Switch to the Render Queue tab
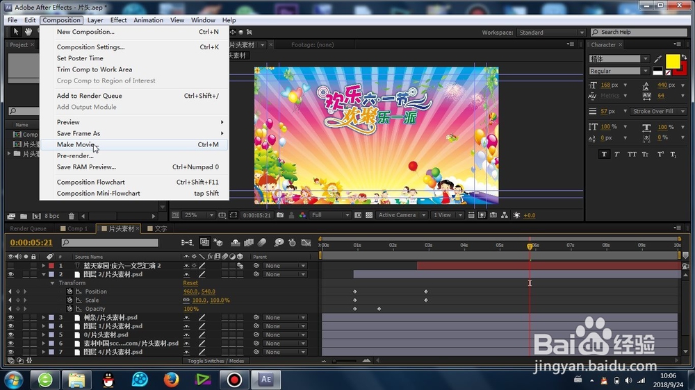The width and height of the screenshot is (695, 390). (28, 228)
